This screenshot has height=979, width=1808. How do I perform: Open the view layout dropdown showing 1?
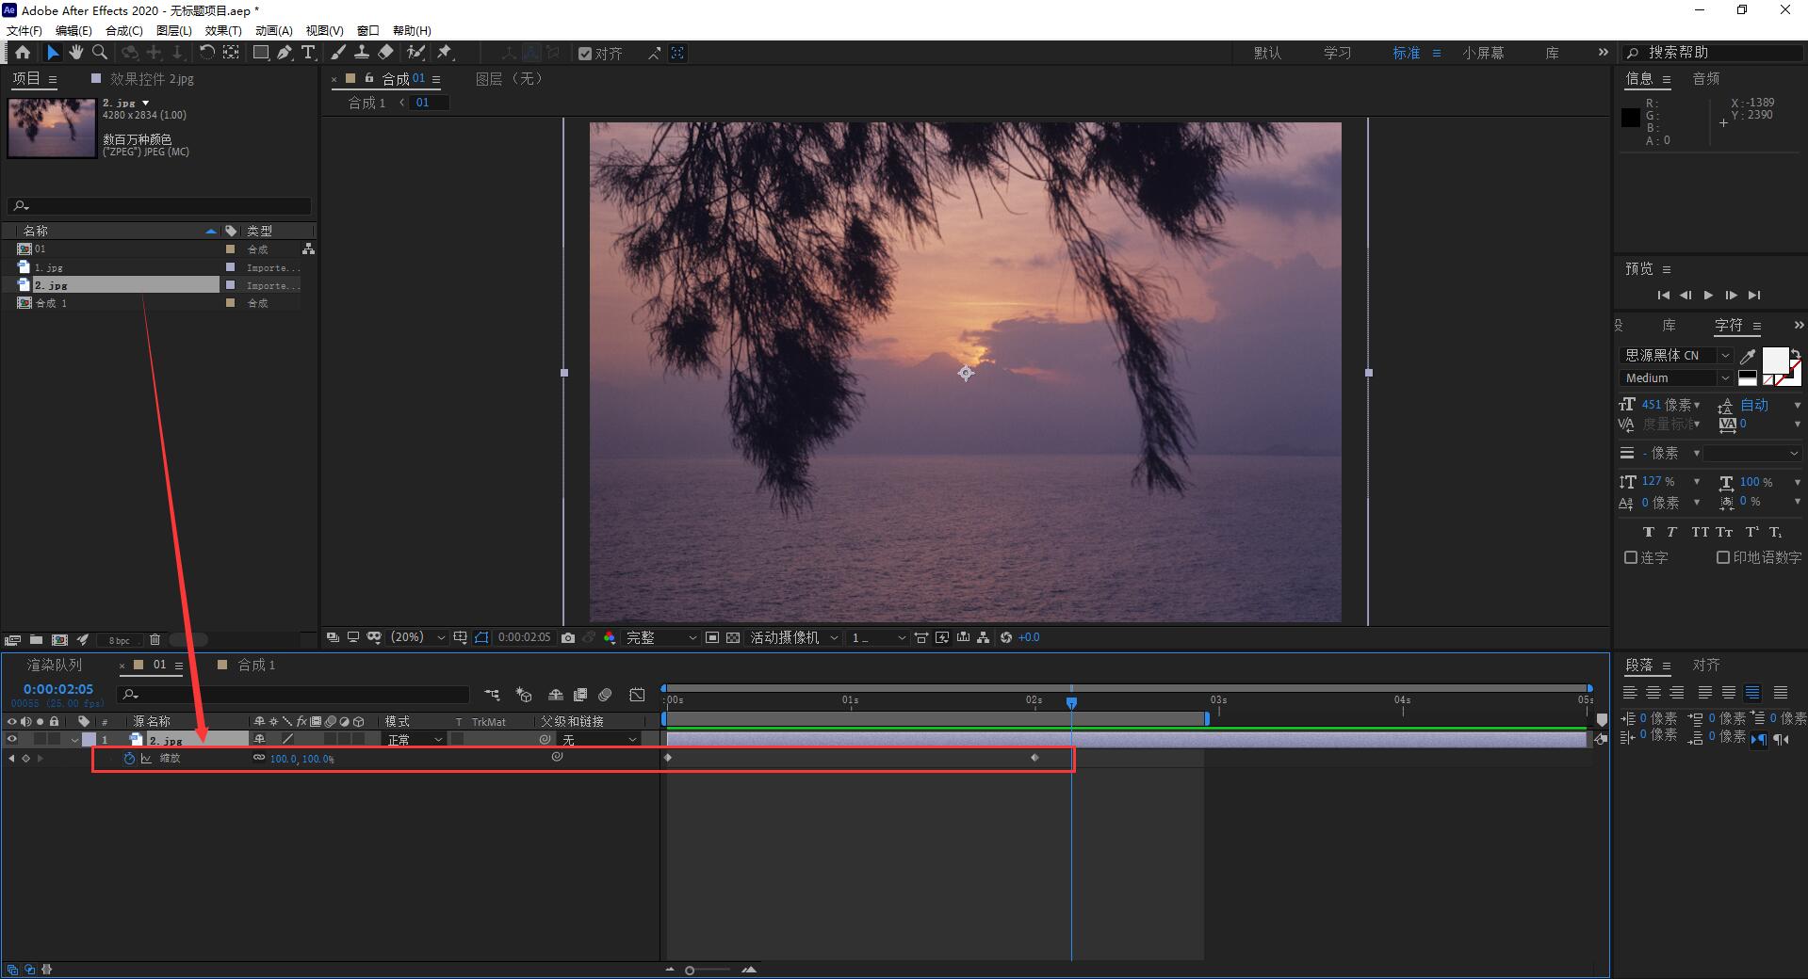click(878, 637)
